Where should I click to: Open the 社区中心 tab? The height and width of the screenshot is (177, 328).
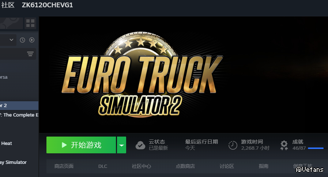point(142,166)
